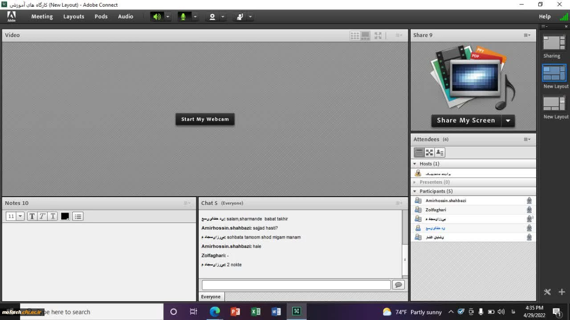Click the raise hand status icon
Image resolution: width=570 pixels, height=320 pixels.
click(240, 17)
